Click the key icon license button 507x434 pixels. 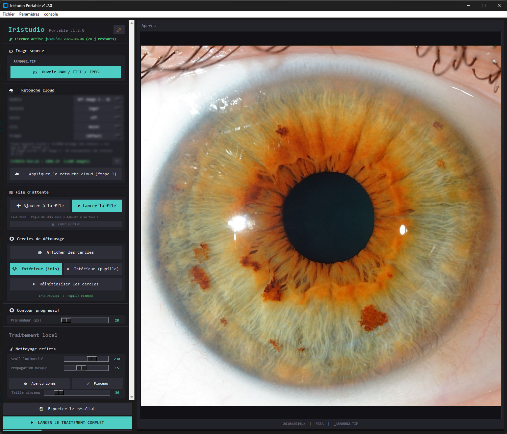[119, 30]
